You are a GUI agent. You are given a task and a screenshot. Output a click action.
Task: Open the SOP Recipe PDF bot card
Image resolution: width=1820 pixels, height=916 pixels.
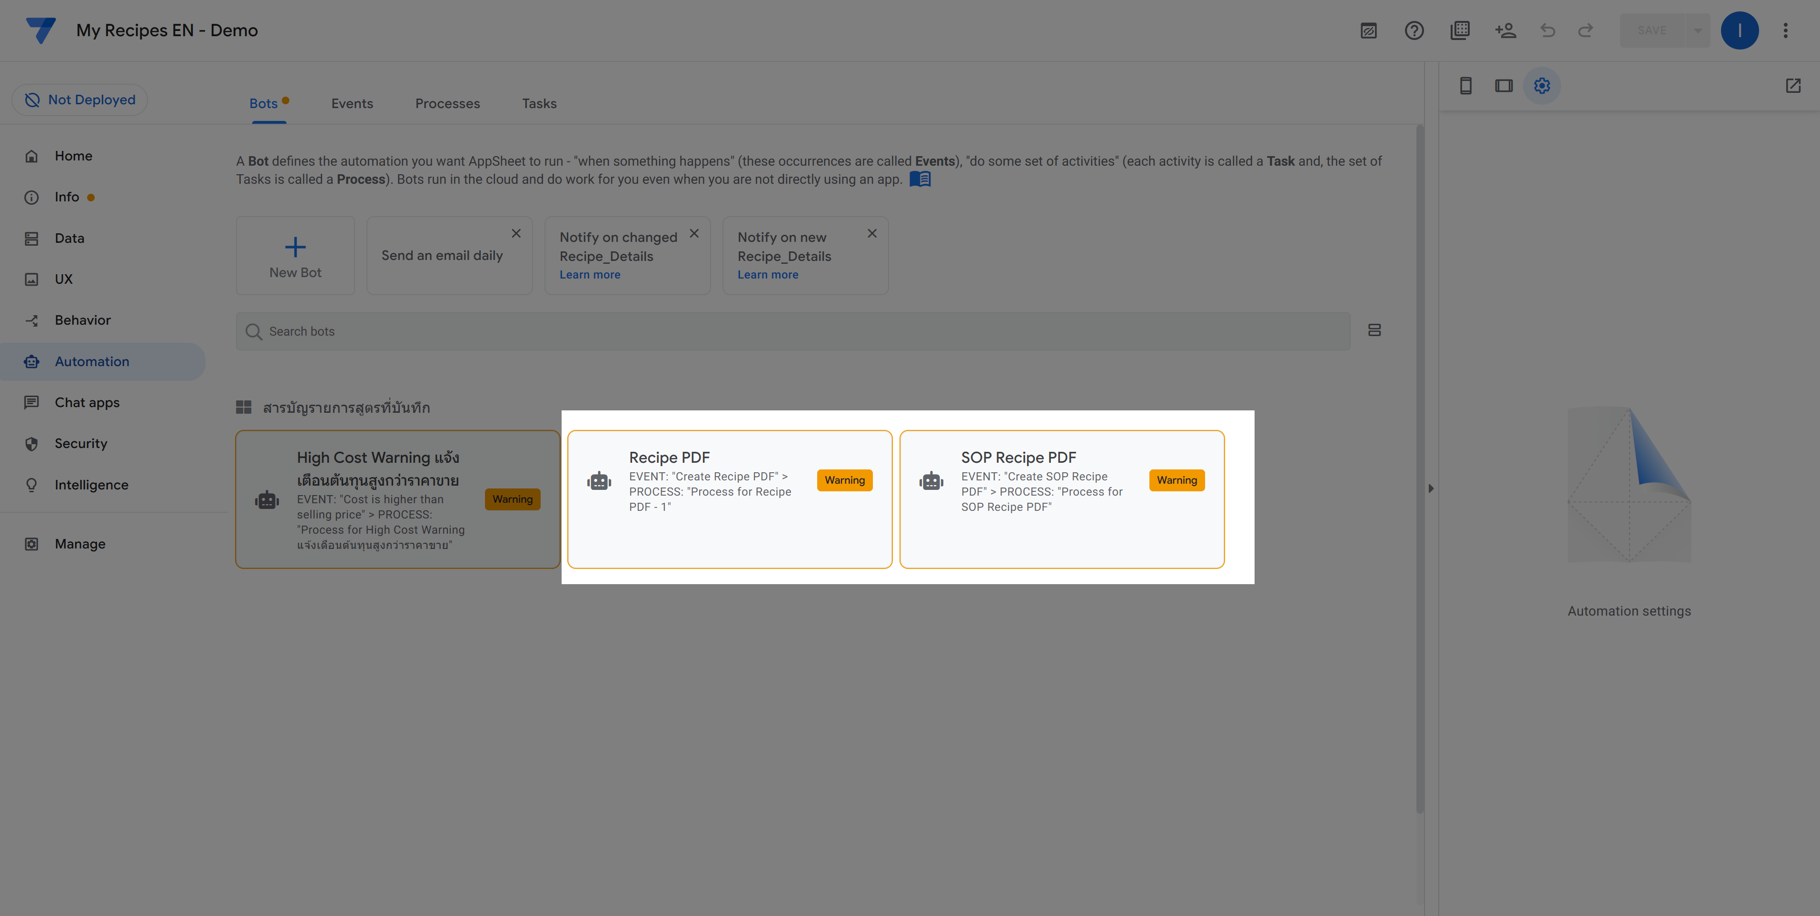(x=1062, y=499)
